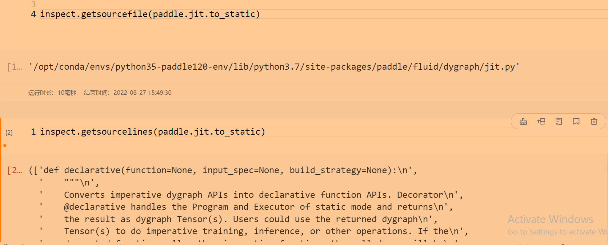
Task: Collapse the output via the shrink icon
Action: (559, 121)
